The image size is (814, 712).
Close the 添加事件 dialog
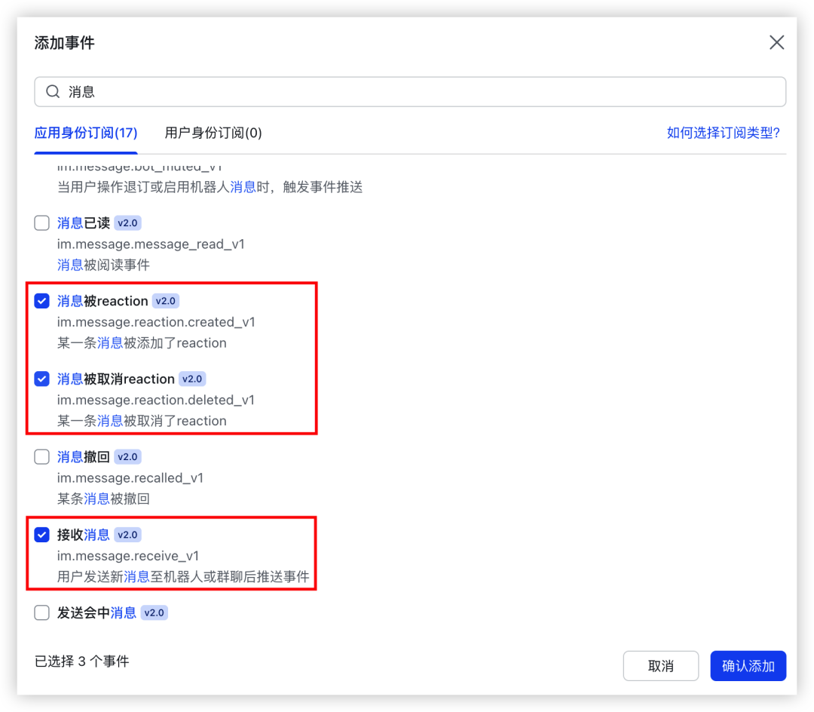[x=776, y=42]
